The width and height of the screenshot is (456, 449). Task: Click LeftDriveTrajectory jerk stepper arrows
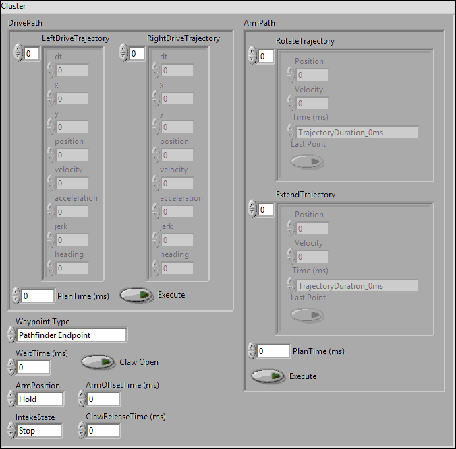[x=51, y=240]
